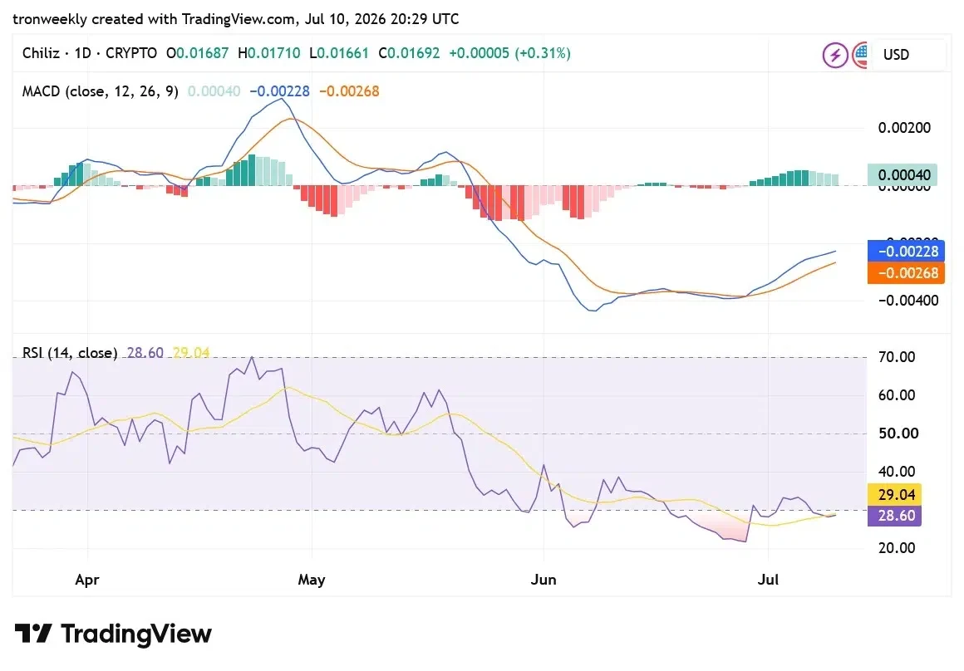This screenshot has height=671, width=964.
Task: Click the RSI legend value 28.60
Action: point(145,353)
